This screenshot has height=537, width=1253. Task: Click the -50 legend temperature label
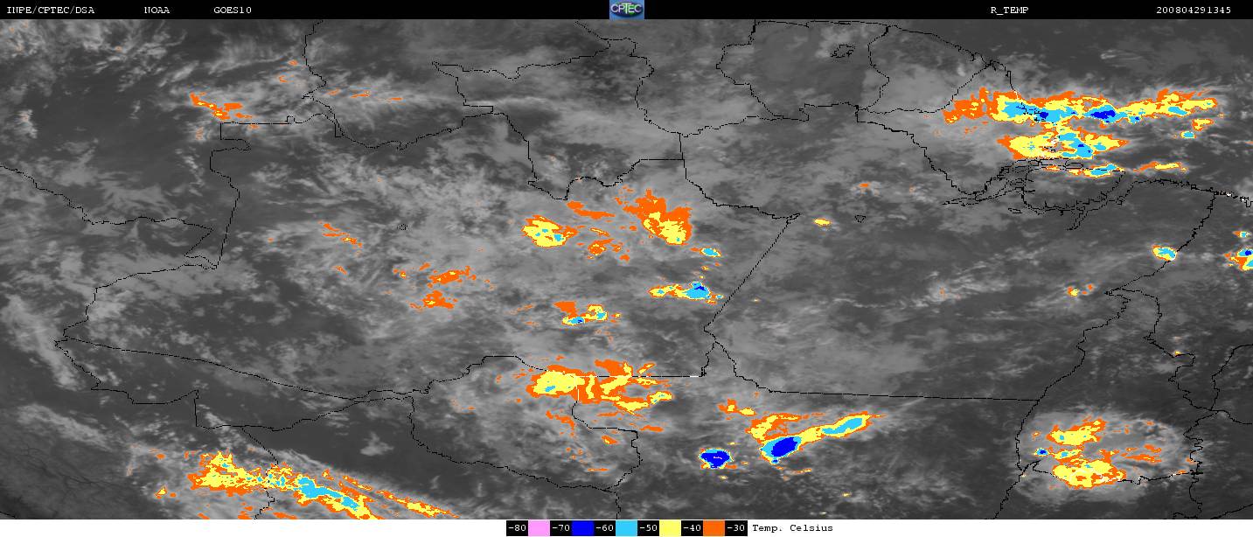click(x=648, y=528)
